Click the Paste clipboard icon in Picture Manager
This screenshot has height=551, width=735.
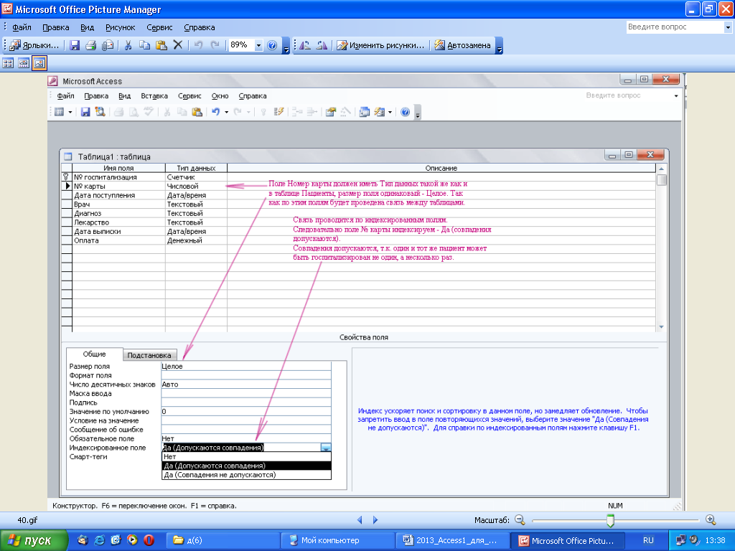click(x=161, y=45)
